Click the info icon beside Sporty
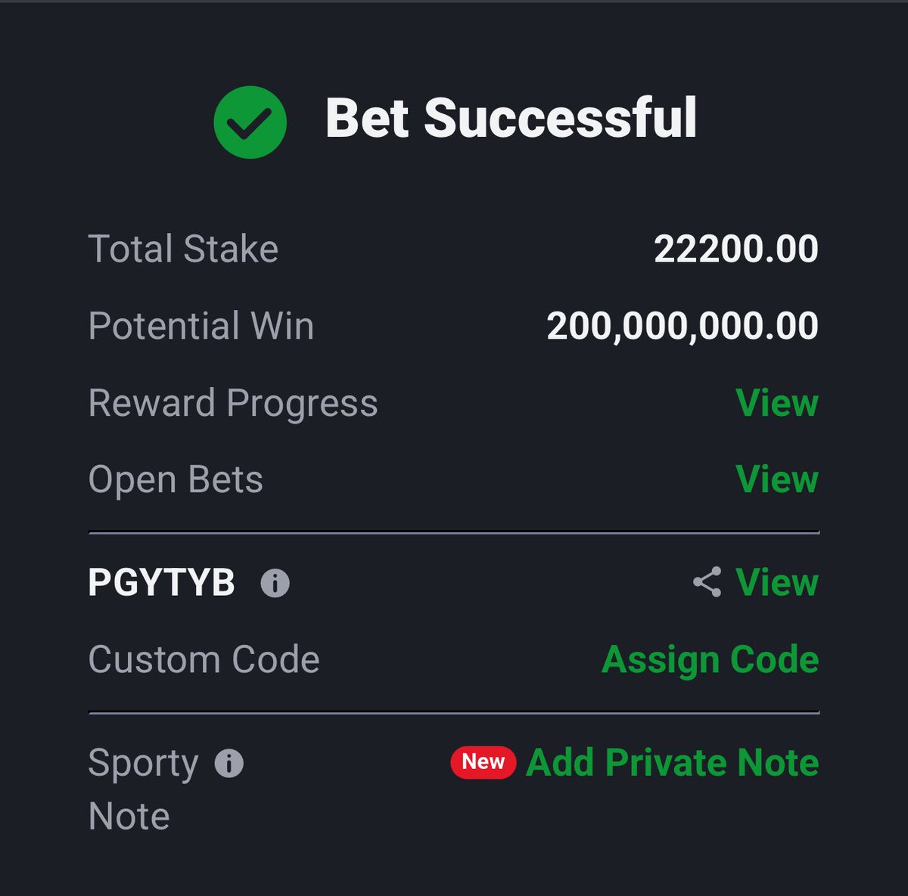The width and height of the screenshot is (908, 896). pyautogui.click(x=229, y=764)
